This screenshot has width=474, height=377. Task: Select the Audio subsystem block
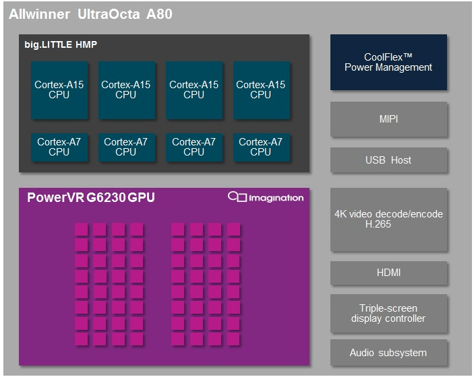point(388,353)
